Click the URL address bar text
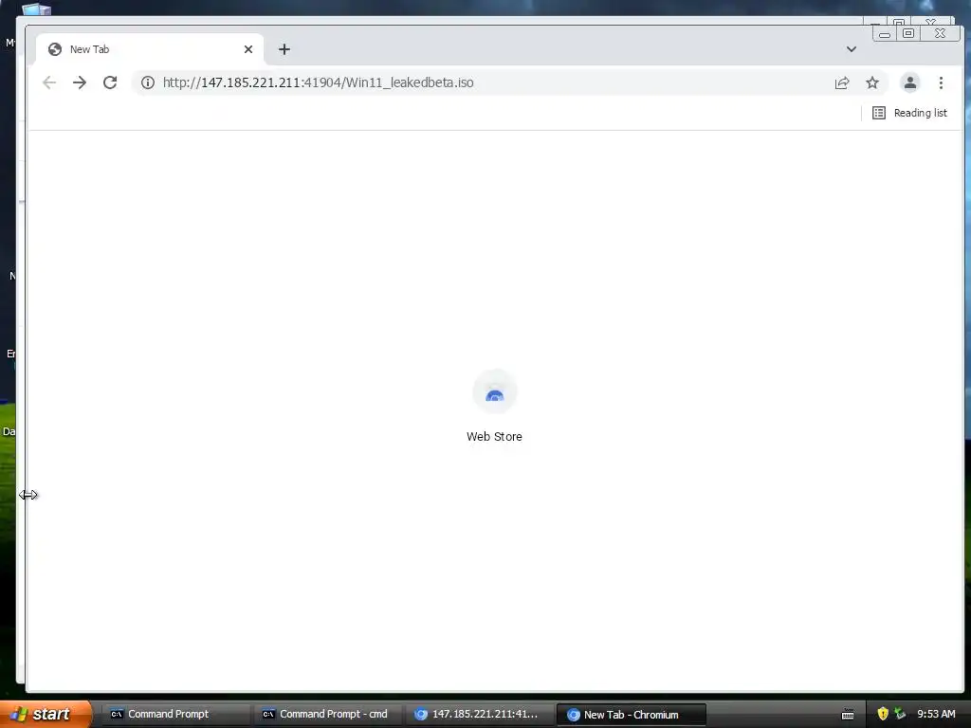This screenshot has width=971, height=728. coord(319,83)
